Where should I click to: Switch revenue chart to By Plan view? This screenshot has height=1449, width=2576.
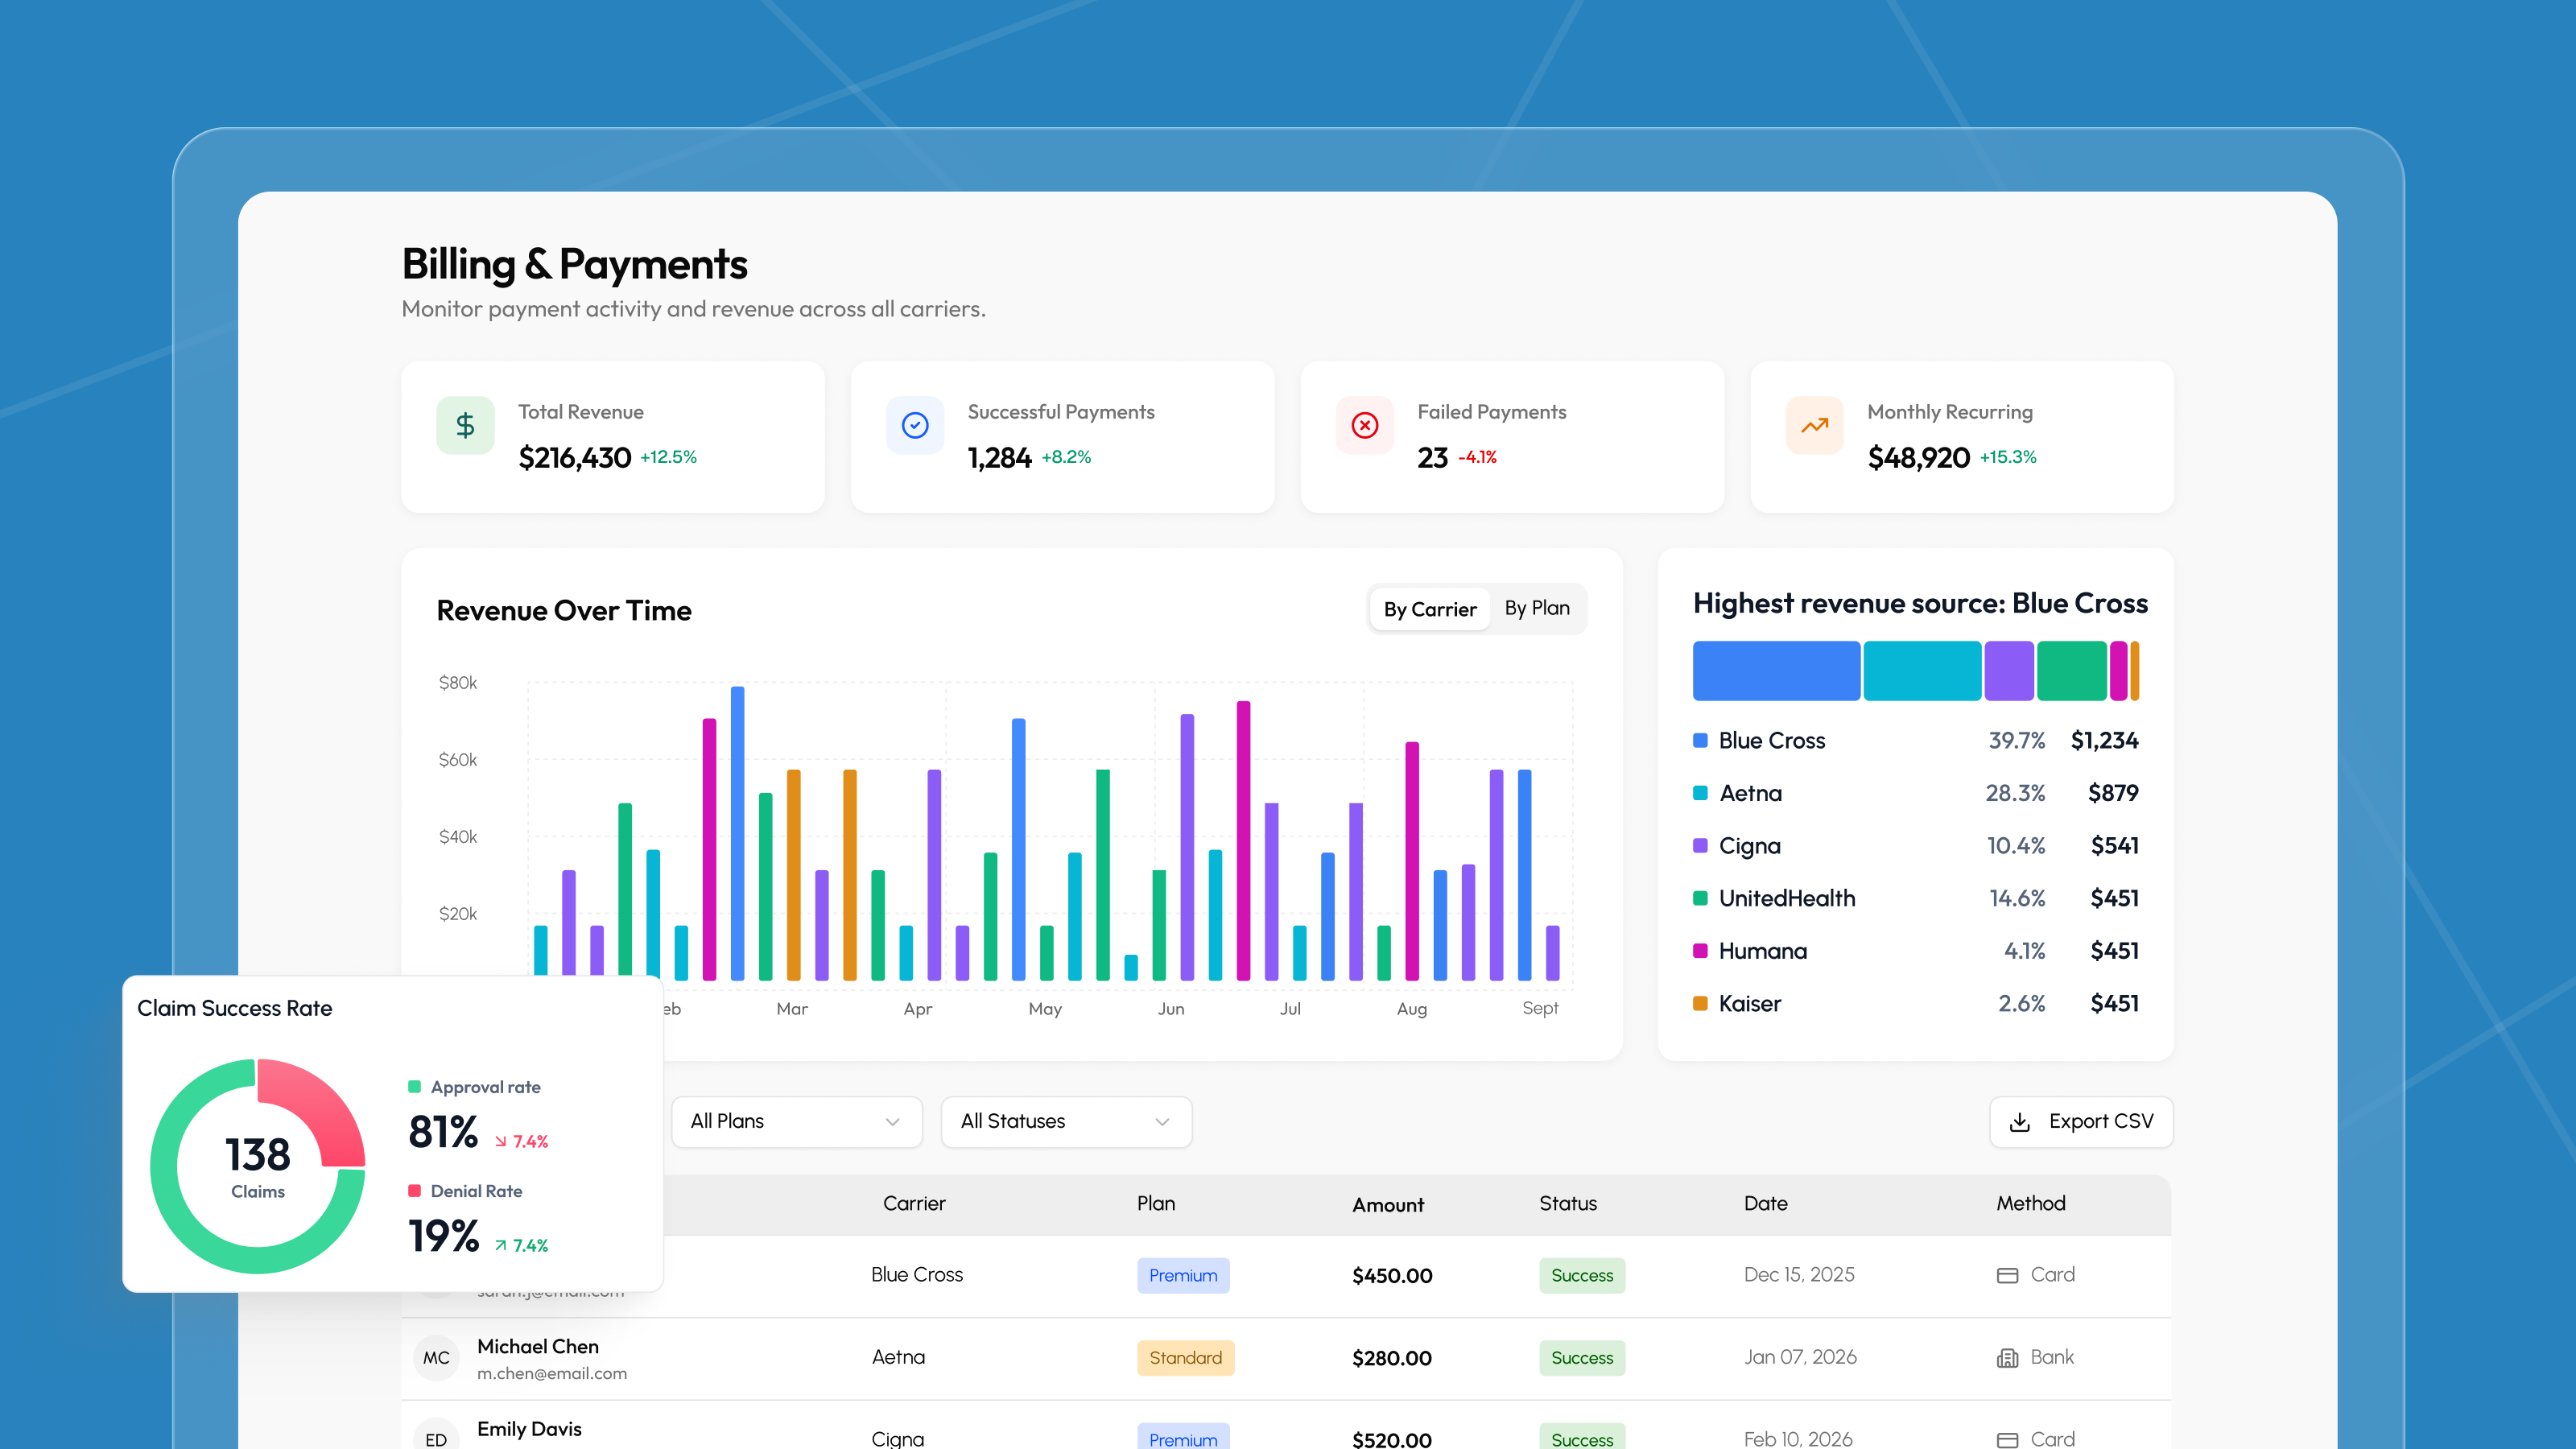[x=1537, y=609]
